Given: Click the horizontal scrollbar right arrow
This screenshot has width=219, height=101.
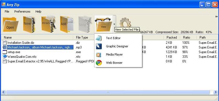Looking at the screenshot, I should (x=215, y=92).
